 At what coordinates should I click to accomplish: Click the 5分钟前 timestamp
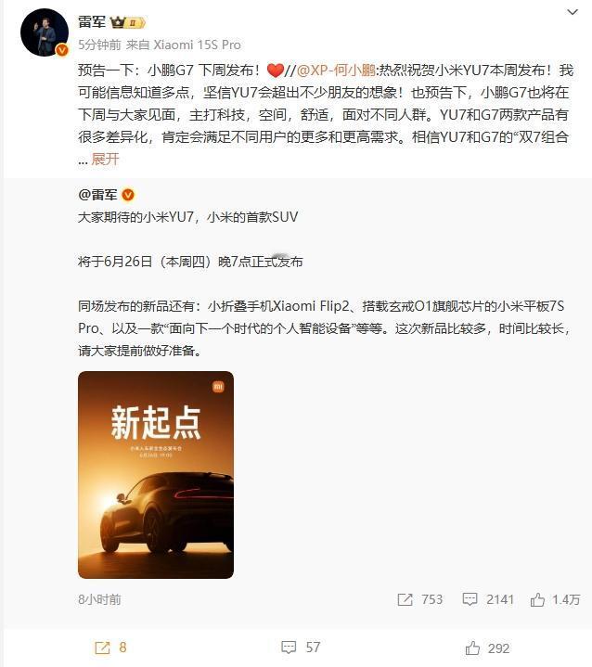[99, 45]
